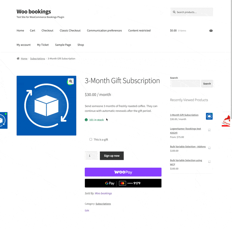The image size is (232, 229).
Task: Click the "101 in stock" text
Action: (x=97, y=120)
